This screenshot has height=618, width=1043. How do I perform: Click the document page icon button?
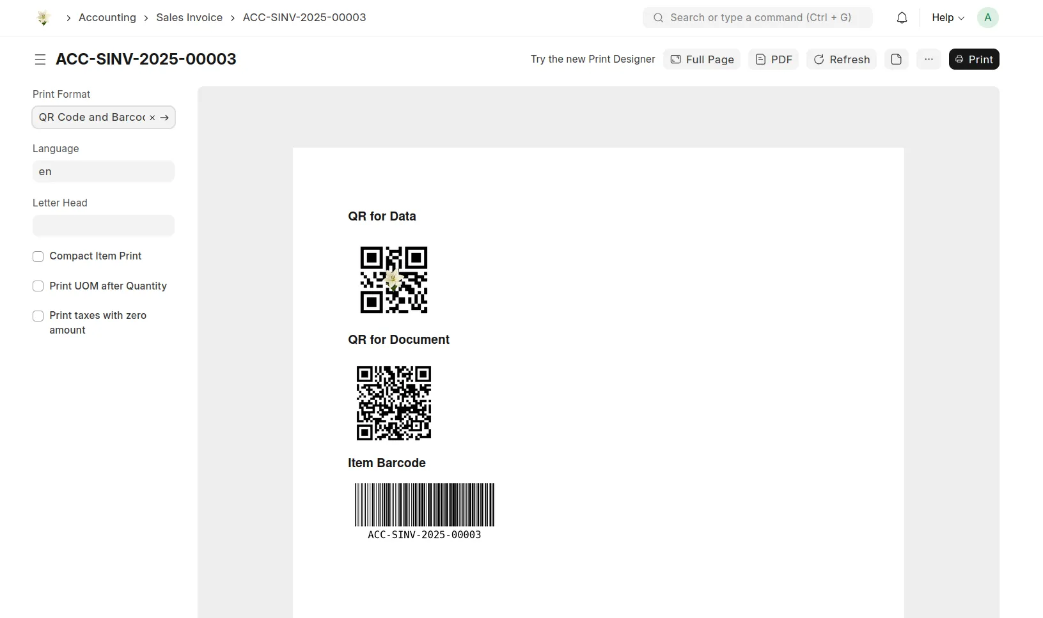point(896,59)
